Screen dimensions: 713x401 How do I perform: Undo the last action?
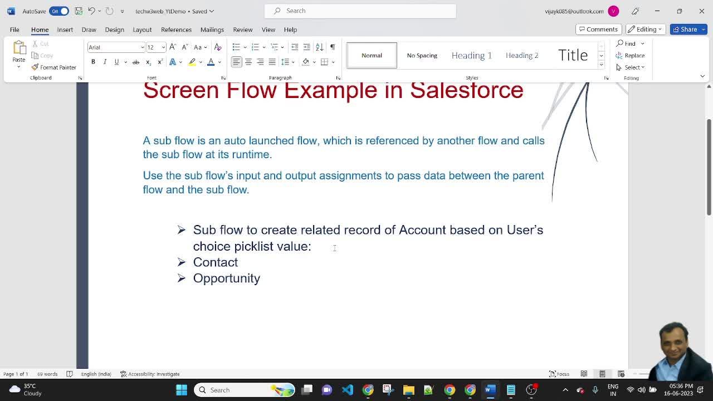[91, 11]
